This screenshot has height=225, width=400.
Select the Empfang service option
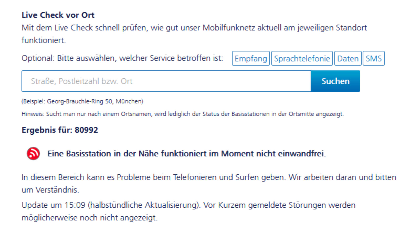click(251, 58)
